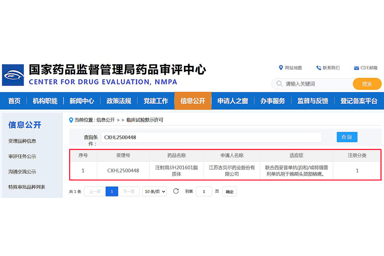384x256 pixels.
Task: Click the 查询条件 input field with CXHL2500448
Action: pyautogui.click(x=211, y=137)
